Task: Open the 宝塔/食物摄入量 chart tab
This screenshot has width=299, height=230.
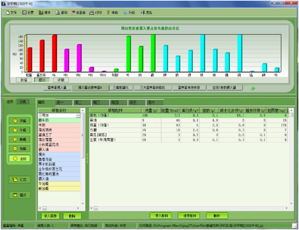Action: 225,88
